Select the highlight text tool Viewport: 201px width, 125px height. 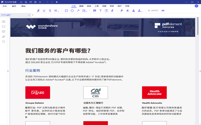[38, 11]
